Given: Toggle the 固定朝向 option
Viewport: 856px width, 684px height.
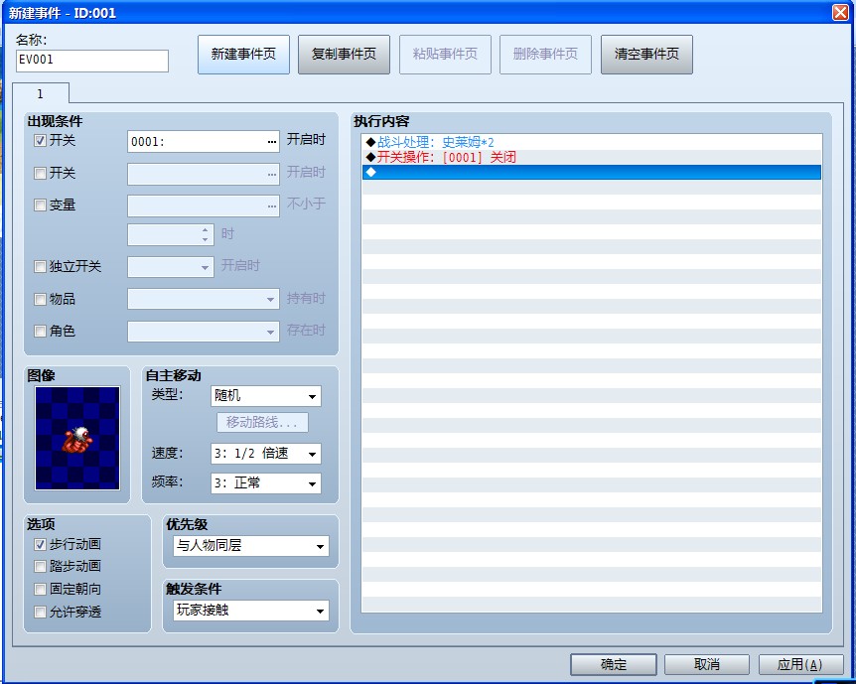Looking at the screenshot, I should click(x=40, y=589).
